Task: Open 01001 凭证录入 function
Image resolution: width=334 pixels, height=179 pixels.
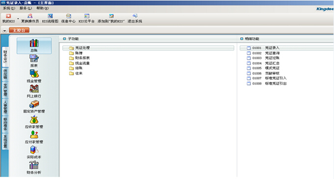Action: point(286,48)
